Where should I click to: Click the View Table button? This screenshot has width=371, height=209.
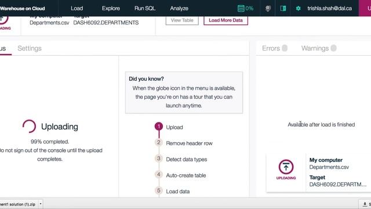(182, 20)
